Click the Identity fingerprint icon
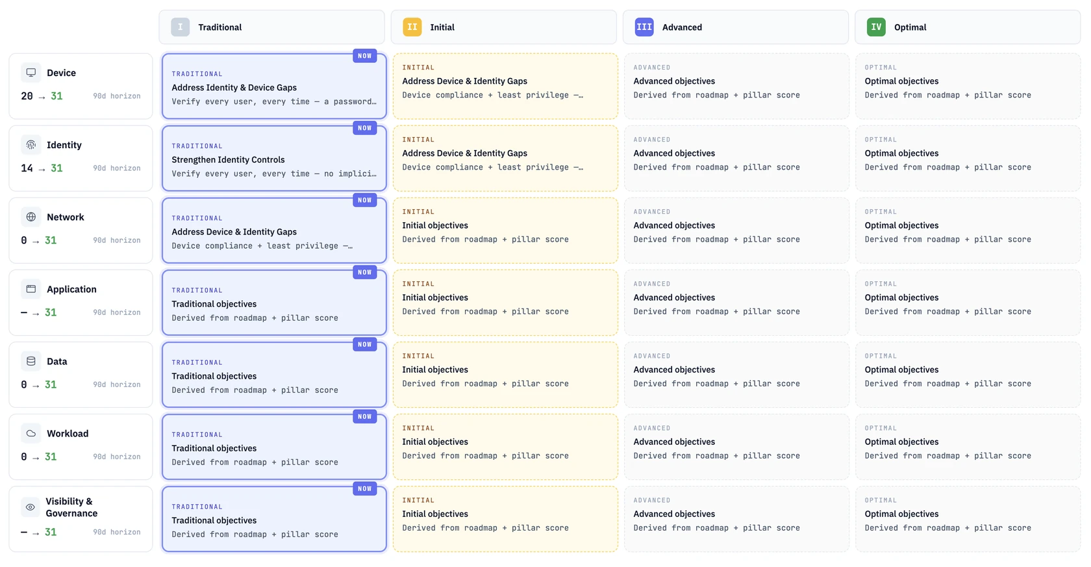Image resolution: width=1091 pixels, height=567 pixels. [31, 145]
